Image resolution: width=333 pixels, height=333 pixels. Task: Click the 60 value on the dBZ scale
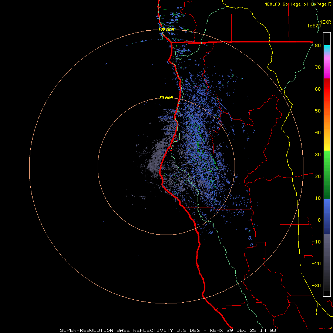[318, 89]
